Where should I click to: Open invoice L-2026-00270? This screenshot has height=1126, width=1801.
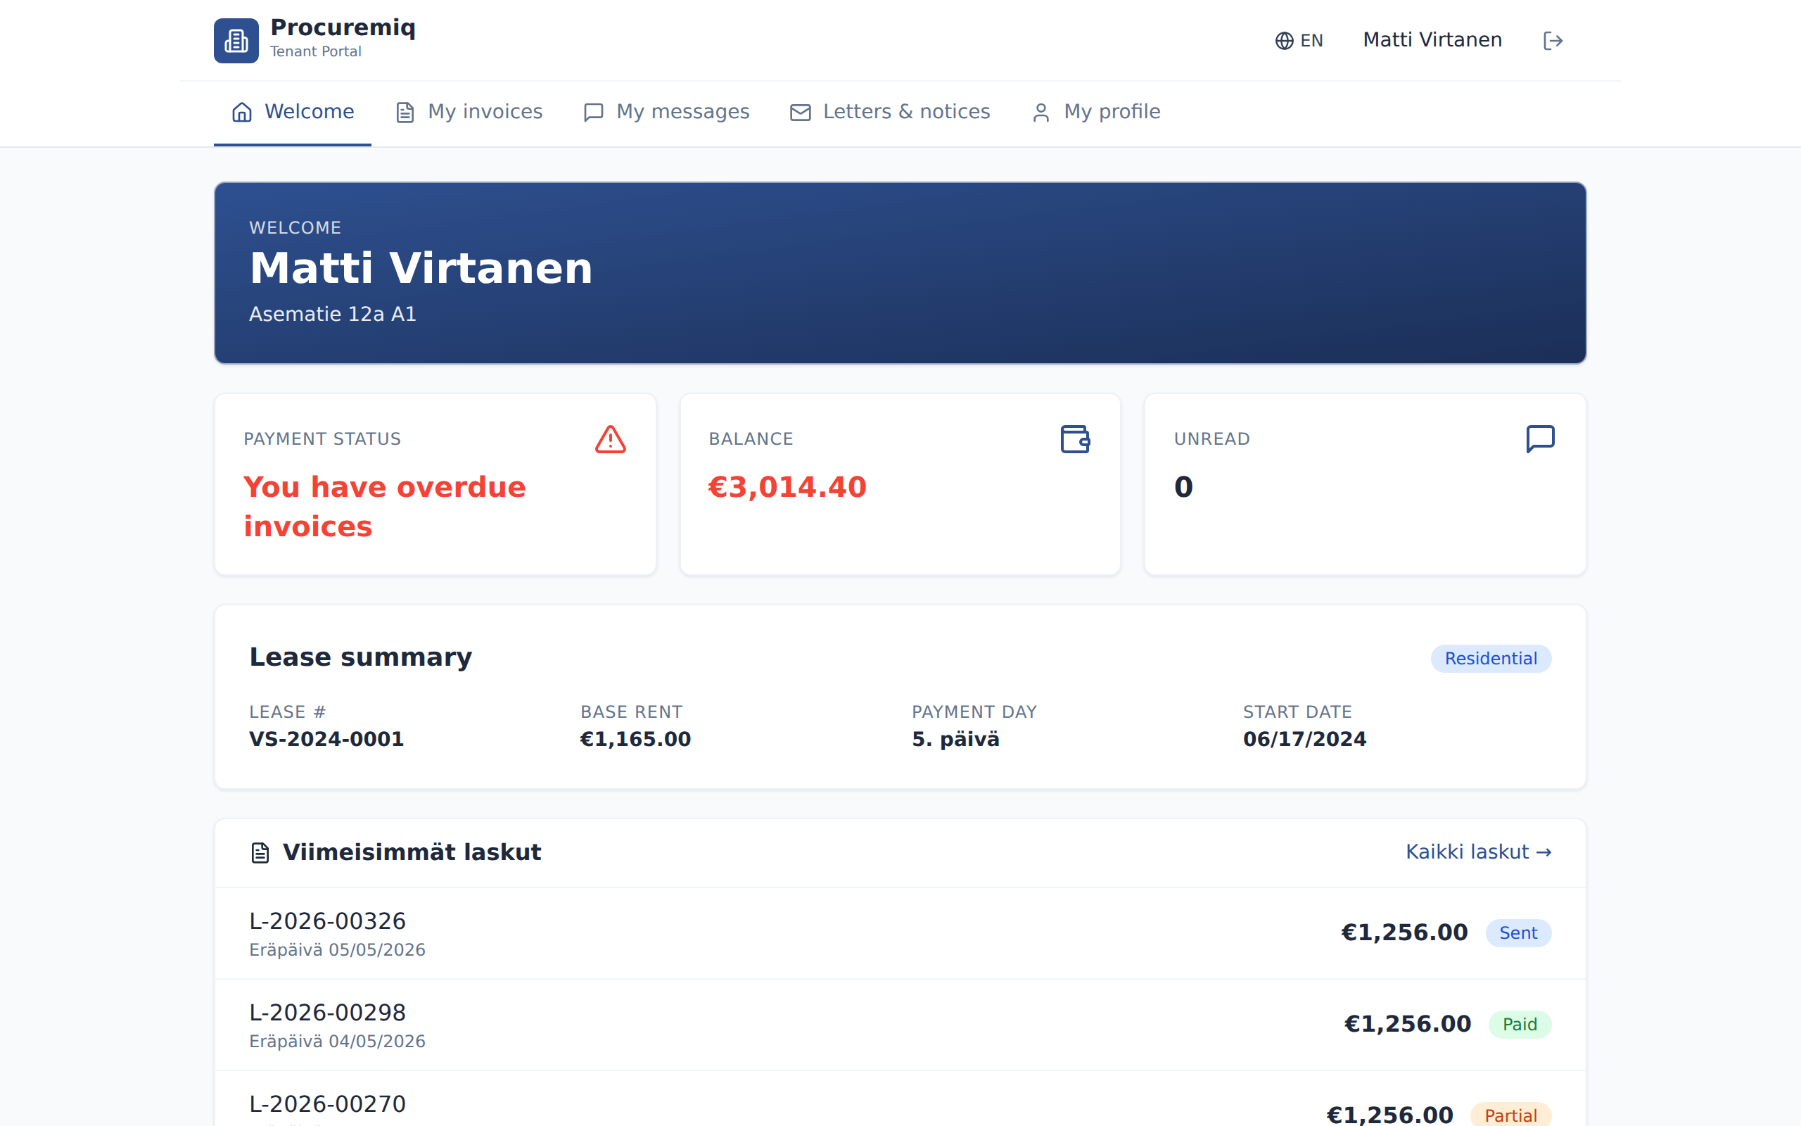[x=900, y=1099]
